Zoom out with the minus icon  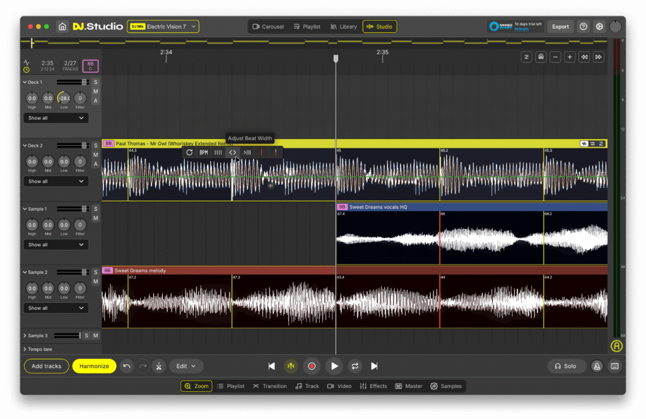point(555,57)
